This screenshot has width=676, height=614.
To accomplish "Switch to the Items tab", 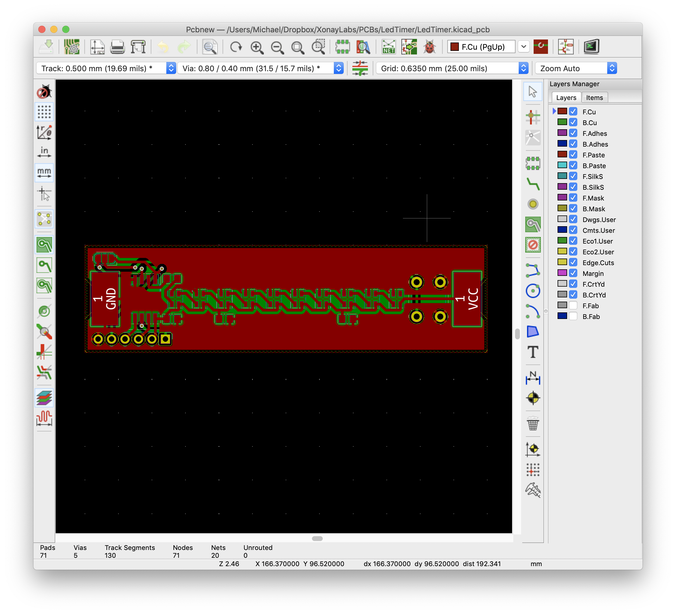I will [594, 98].
